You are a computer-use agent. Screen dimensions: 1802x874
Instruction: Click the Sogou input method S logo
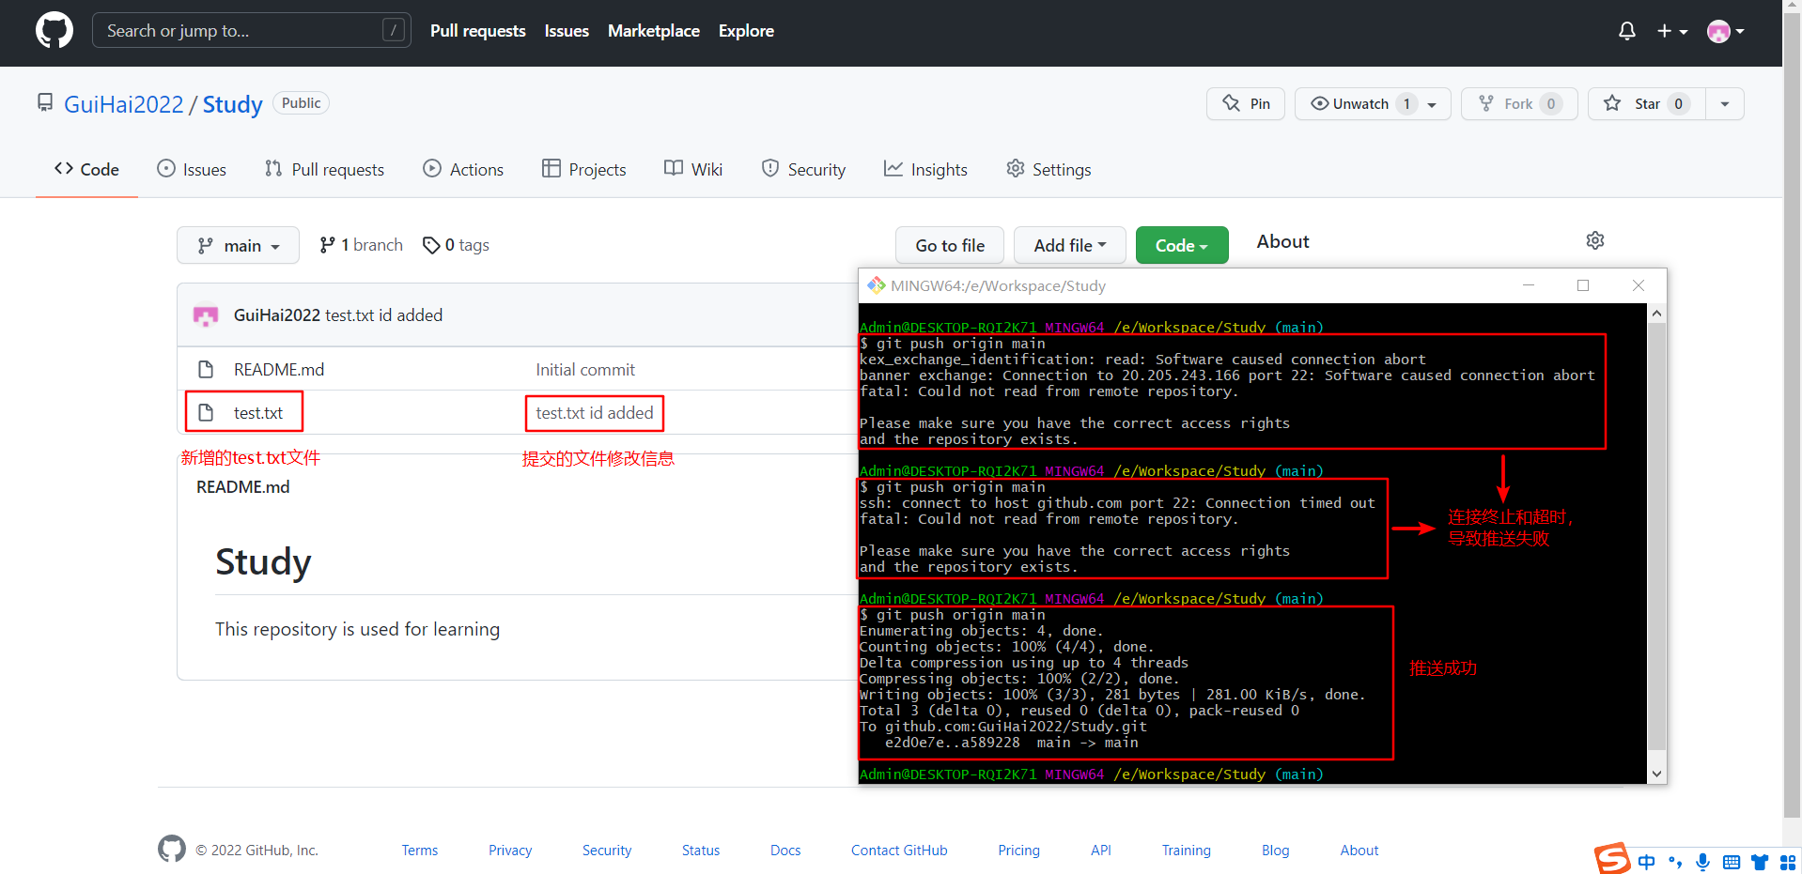(1612, 859)
